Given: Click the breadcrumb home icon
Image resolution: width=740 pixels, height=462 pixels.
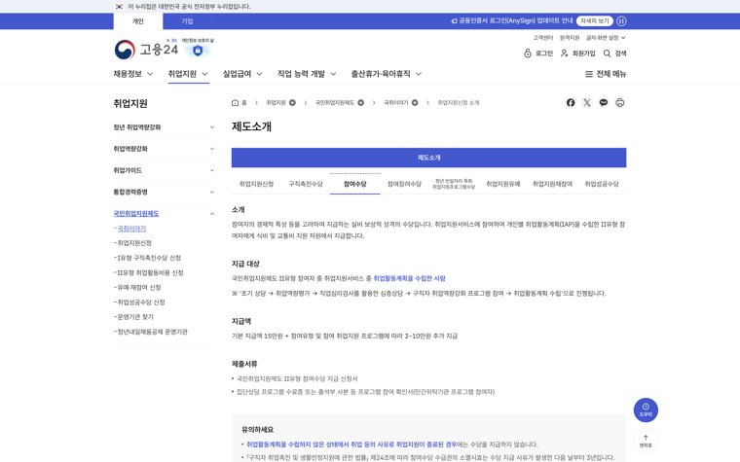Looking at the screenshot, I should [235, 103].
